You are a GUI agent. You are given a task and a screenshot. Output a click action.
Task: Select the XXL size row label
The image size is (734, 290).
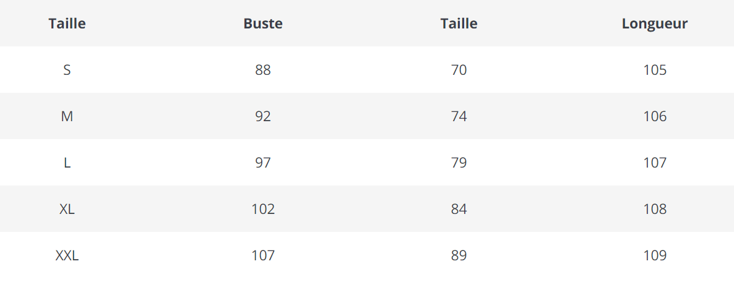(x=67, y=255)
